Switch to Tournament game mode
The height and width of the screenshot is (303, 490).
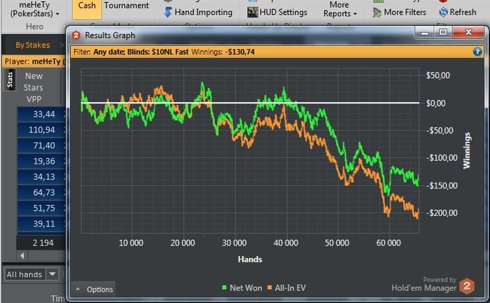tap(127, 6)
